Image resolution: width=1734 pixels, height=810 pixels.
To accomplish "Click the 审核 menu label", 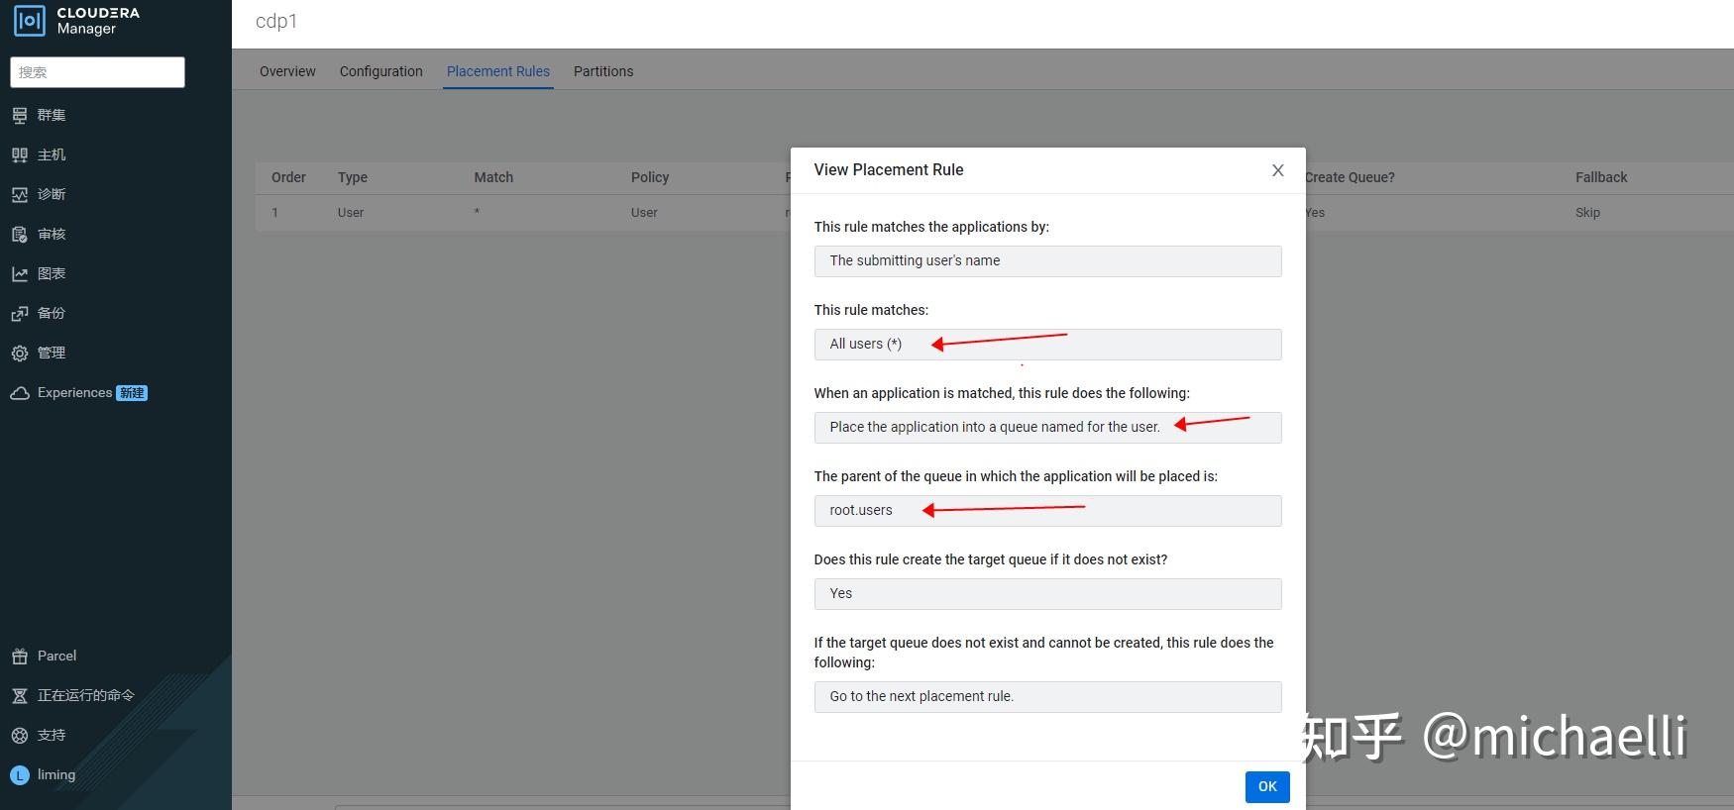I will pos(52,234).
